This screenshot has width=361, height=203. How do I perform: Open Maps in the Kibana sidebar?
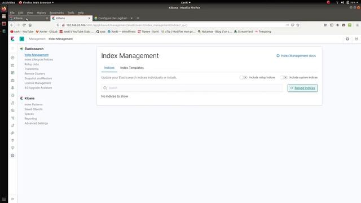click(12, 88)
